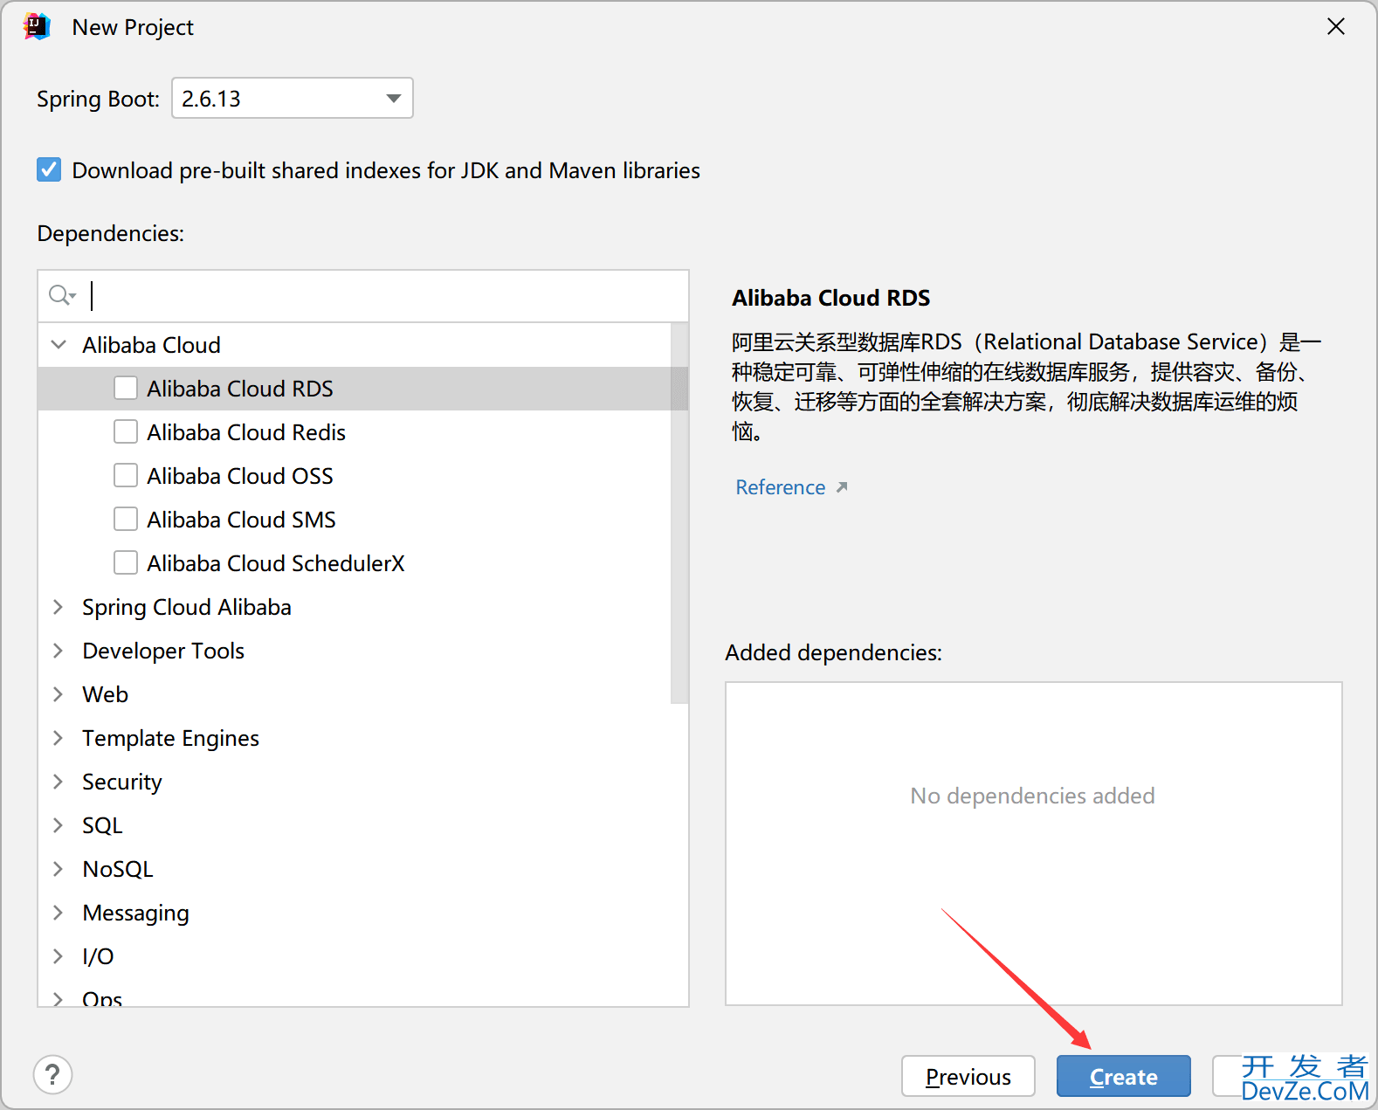Expand the NoSQL group
This screenshot has height=1110, width=1378.
pyautogui.click(x=59, y=868)
